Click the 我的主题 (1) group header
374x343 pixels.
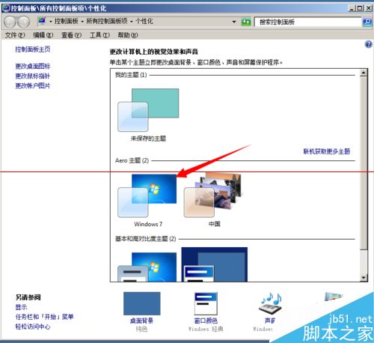pyautogui.click(x=131, y=75)
